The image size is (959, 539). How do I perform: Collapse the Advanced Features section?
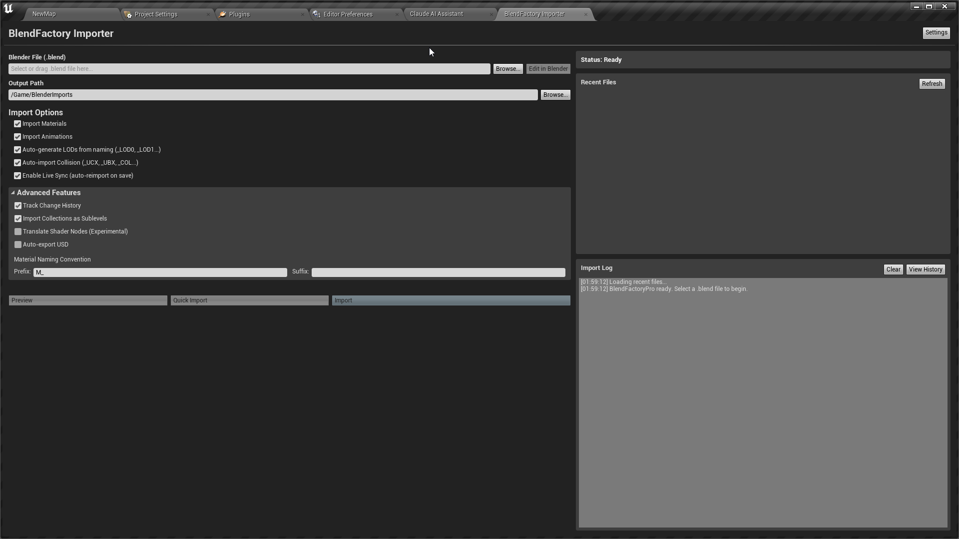click(13, 193)
